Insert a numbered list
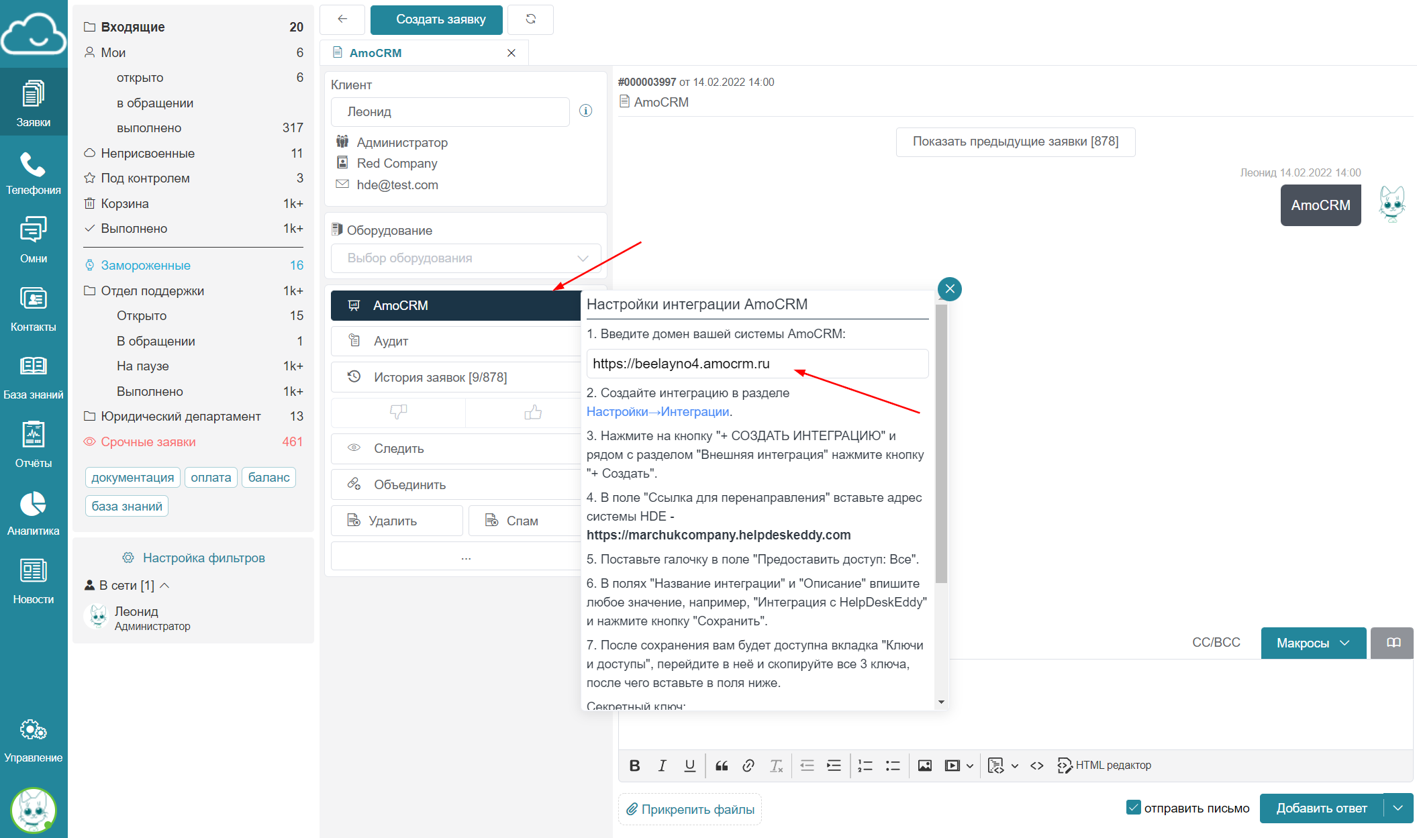This screenshot has height=838, width=1417. coord(865,766)
